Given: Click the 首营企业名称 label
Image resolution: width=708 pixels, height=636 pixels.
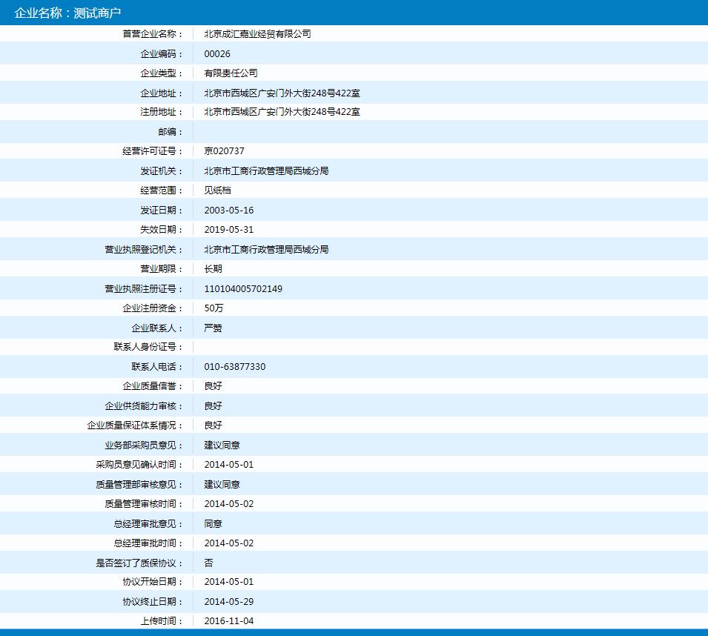Looking at the screenshot, I should [x=153, y=34].
